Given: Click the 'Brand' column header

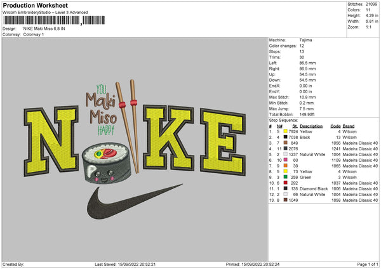Looking at the screenshot, I should coord(349,126).
